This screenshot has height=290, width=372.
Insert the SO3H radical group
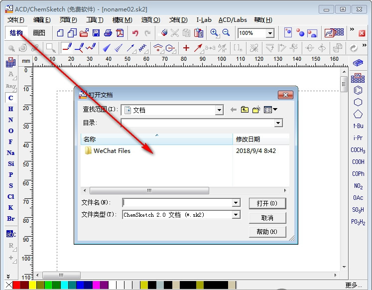tap(358, 210)
